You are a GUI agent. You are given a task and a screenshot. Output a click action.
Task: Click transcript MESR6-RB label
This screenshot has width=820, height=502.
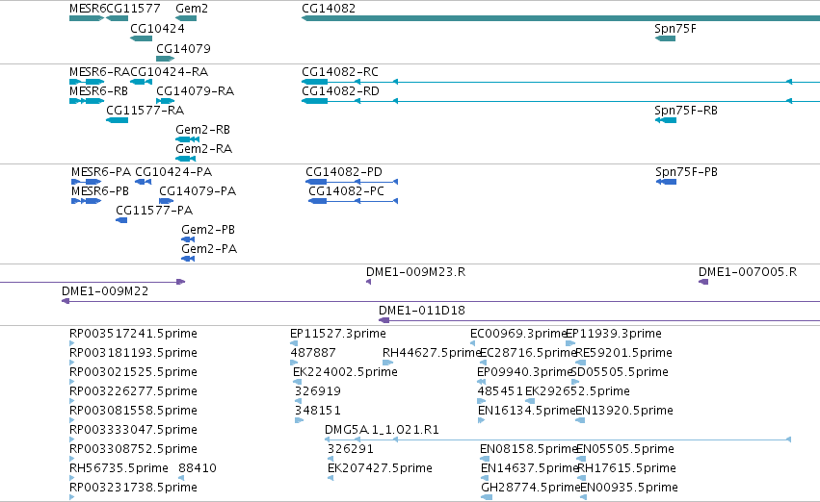tap(99, 90)
